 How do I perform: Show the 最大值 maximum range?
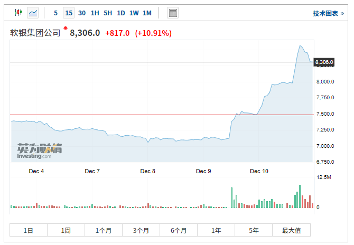[291, 230]
